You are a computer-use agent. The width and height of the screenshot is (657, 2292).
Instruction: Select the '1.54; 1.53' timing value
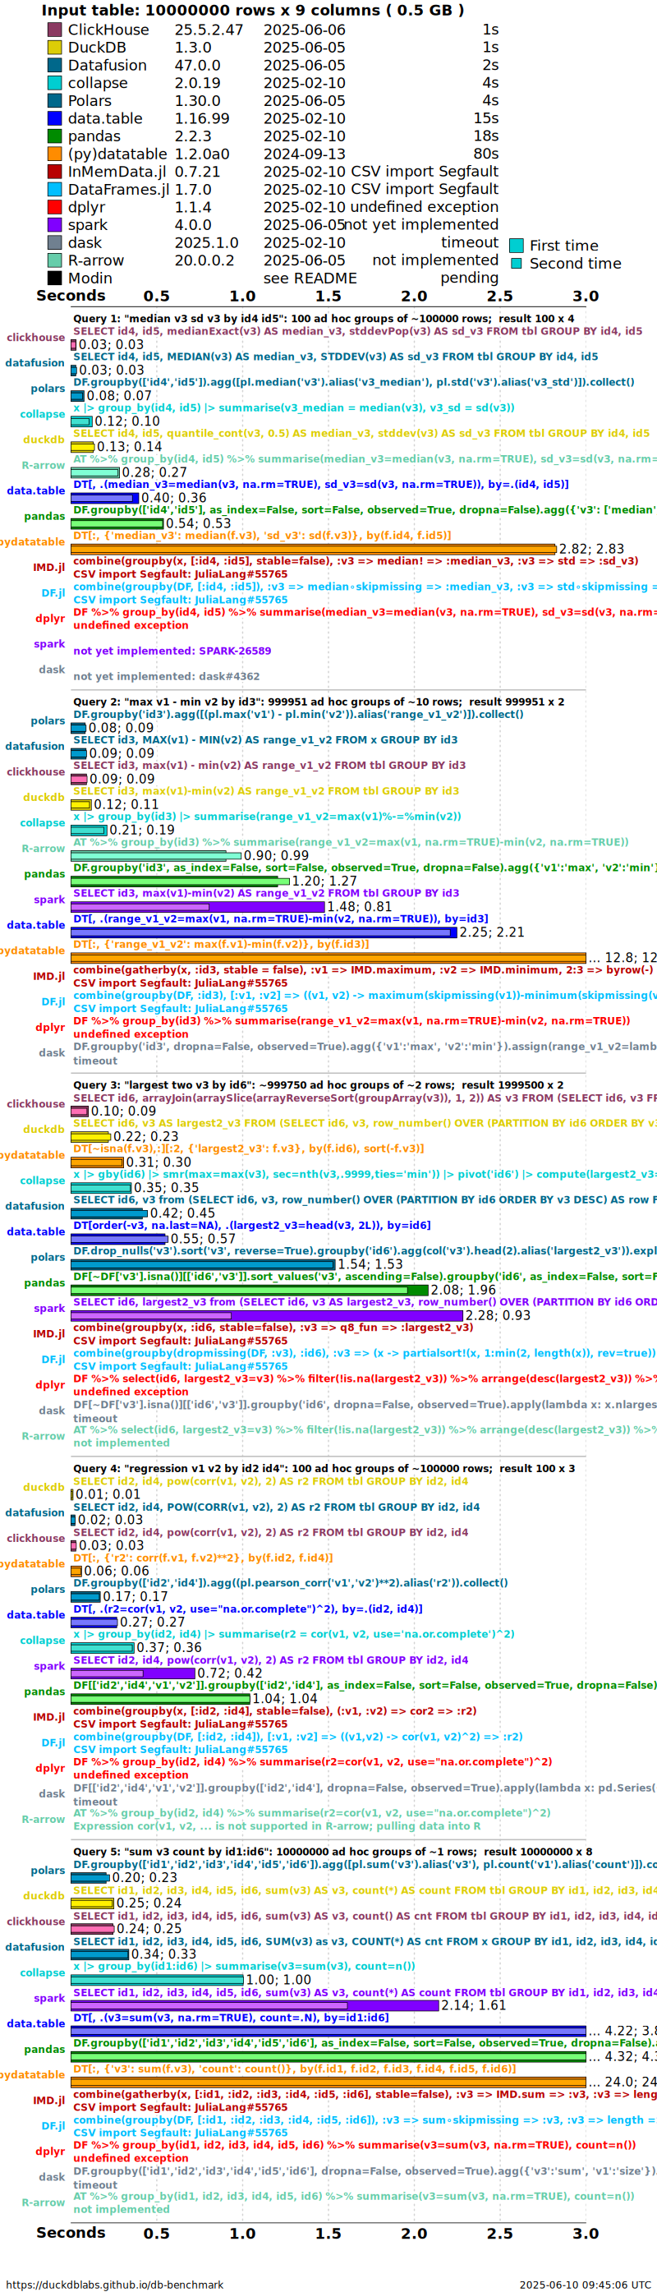(x=370, y=1264)
